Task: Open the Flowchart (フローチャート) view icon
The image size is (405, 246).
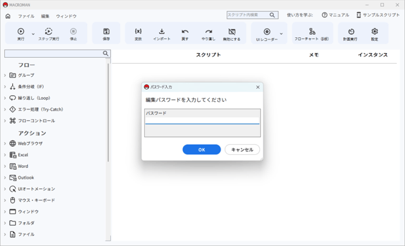Action: pyautogui.click(x=312, y=31)
